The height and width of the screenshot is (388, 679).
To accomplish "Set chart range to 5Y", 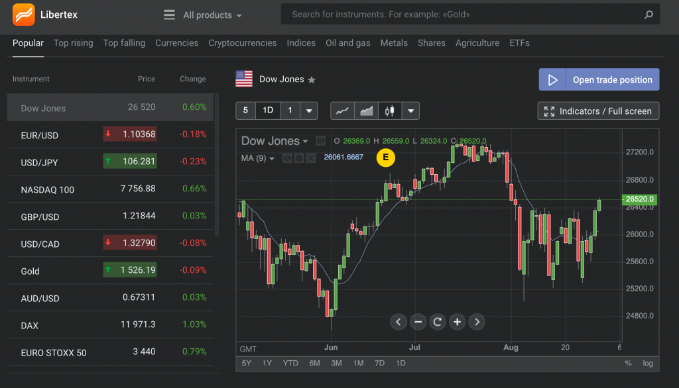I will pyautogui.click(x=247, y=364).
